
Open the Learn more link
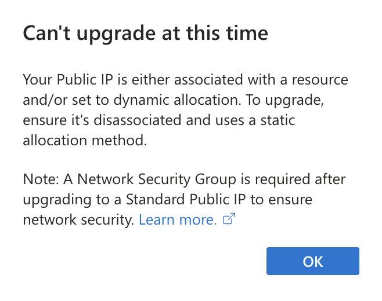tap(178, 220)
